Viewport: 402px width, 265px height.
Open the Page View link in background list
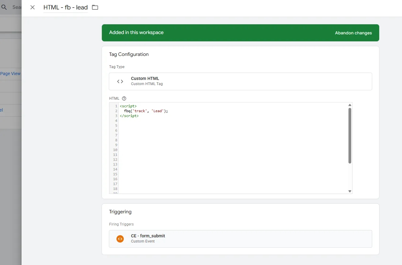[10, 74]
